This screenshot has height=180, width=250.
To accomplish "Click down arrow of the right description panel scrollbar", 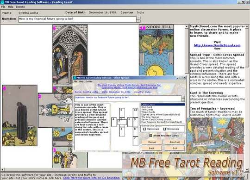I will 247,169.
